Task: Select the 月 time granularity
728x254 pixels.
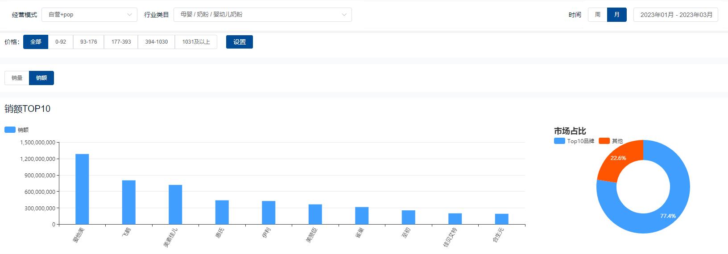Action: click(617, 15)
